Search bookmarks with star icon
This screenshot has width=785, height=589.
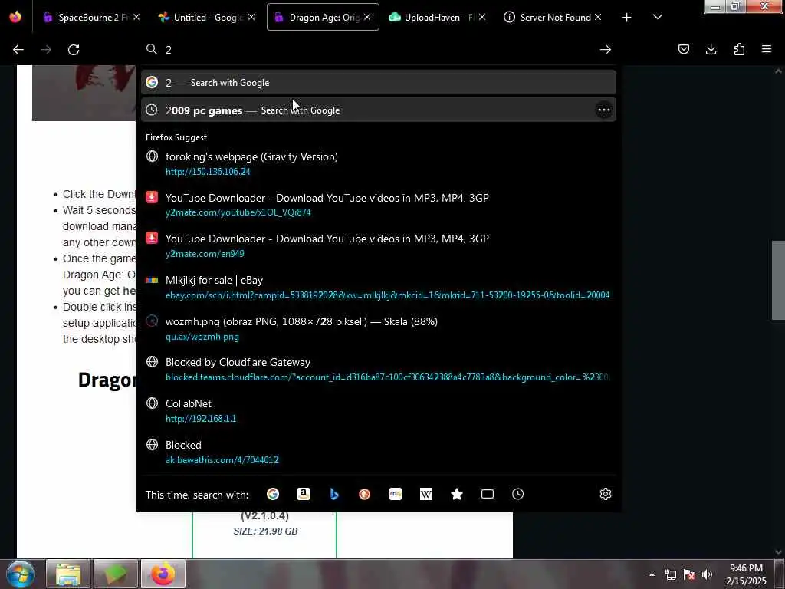pos(457,495)
